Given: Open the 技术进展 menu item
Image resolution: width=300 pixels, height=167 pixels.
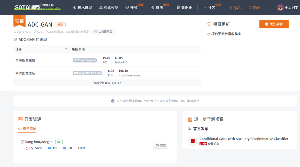Looking at the screenshot, I should (82, 8).
